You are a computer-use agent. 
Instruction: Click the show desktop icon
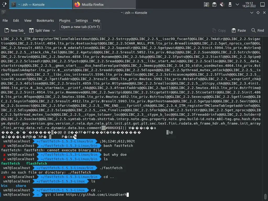(x=263, y=4)
